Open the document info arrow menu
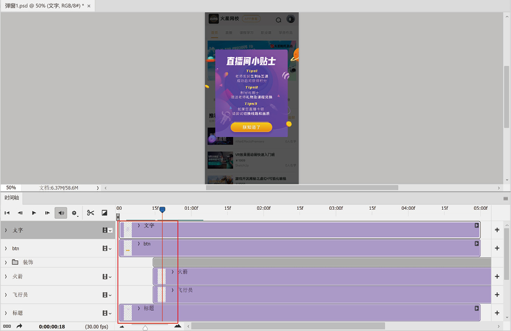The height and width of the screenshot is (331, 511). point(97,188)
